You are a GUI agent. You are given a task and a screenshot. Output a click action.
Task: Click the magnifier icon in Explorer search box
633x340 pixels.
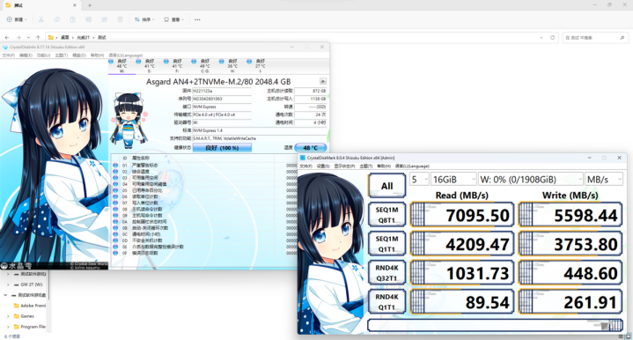coord(622,38)
